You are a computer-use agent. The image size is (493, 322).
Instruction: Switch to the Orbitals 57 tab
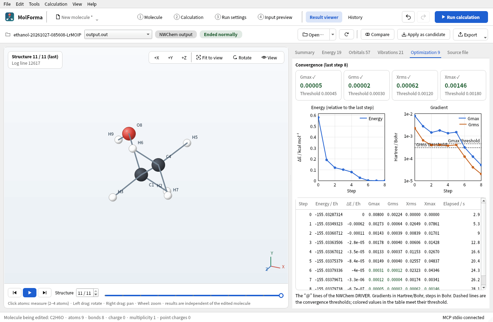[359, 52]
